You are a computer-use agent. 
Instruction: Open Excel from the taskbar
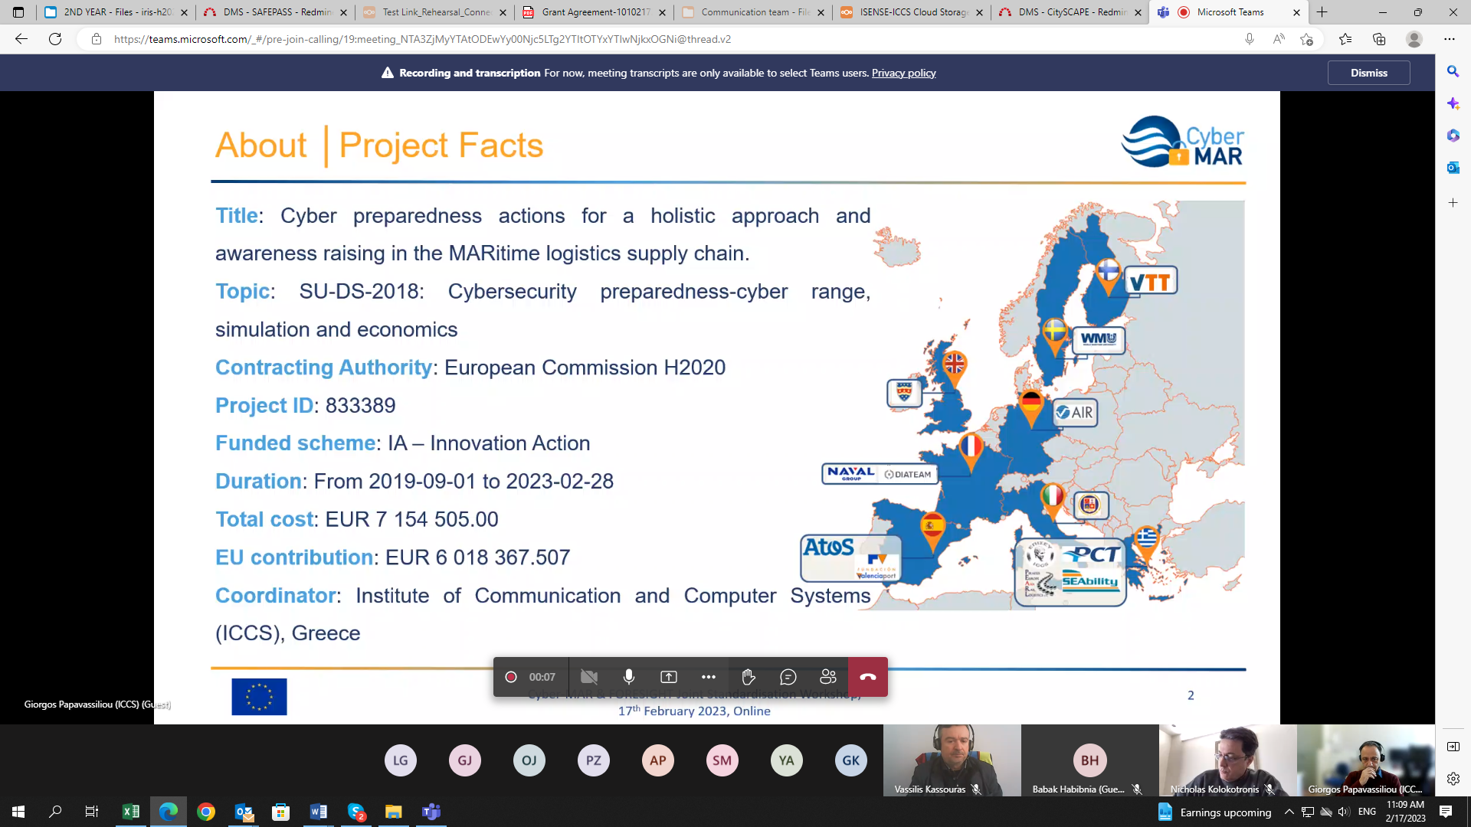pyautogui.click(x=131, y=812)
